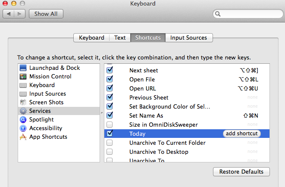Open the Accessibility category icon
This screenshot has width=285, height=187.
[x=23, y=128]
